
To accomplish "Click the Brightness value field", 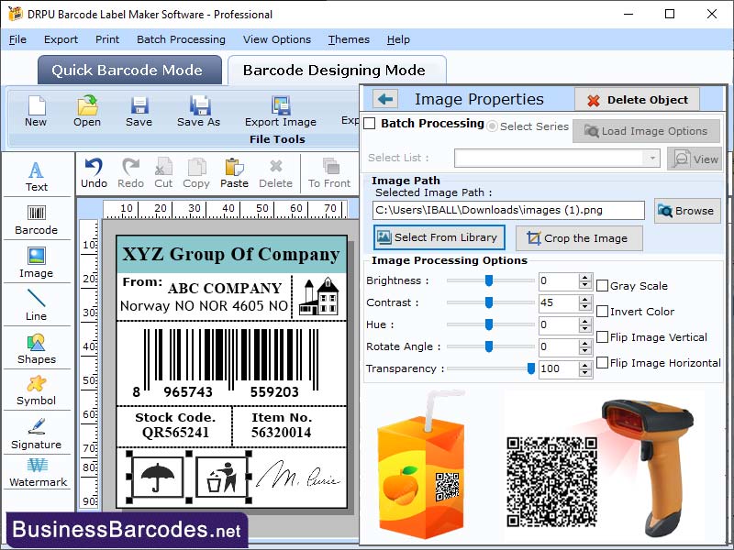I will point(559,281).
